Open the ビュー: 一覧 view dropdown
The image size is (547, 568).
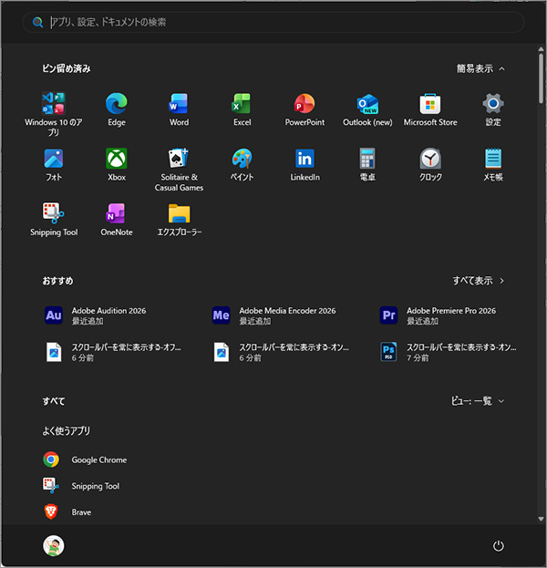click(x=478, y=401)
